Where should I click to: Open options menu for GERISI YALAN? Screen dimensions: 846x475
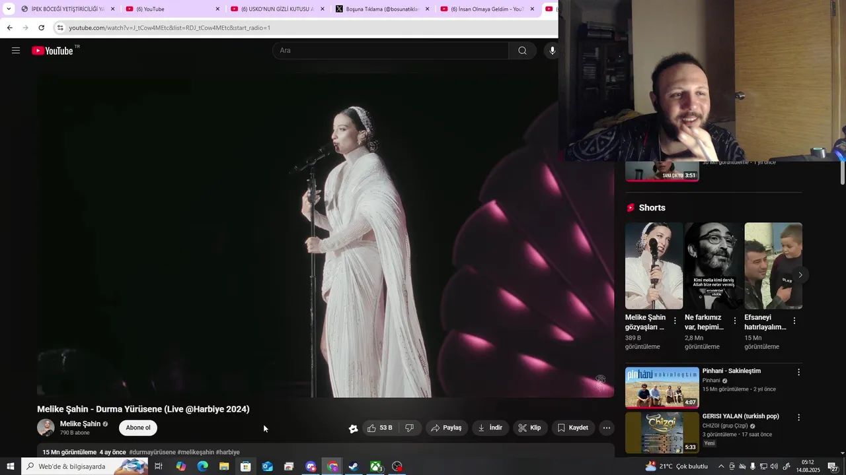click(798, 418)
